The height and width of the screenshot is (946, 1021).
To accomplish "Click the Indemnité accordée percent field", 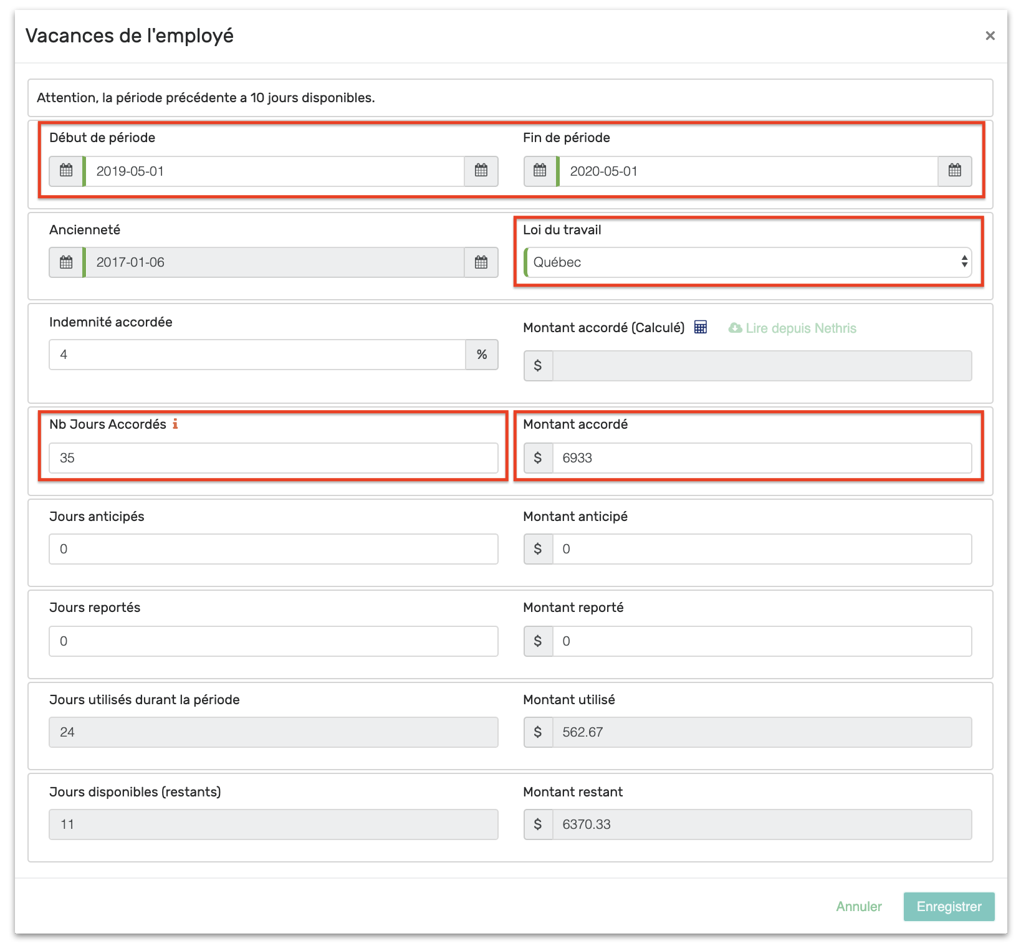I will click(257, 355).
